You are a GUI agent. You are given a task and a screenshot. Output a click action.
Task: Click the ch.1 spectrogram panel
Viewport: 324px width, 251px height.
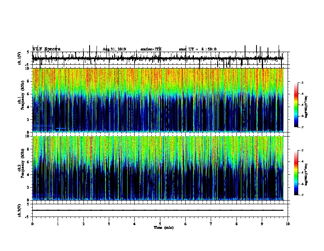(x=158, y=100)
